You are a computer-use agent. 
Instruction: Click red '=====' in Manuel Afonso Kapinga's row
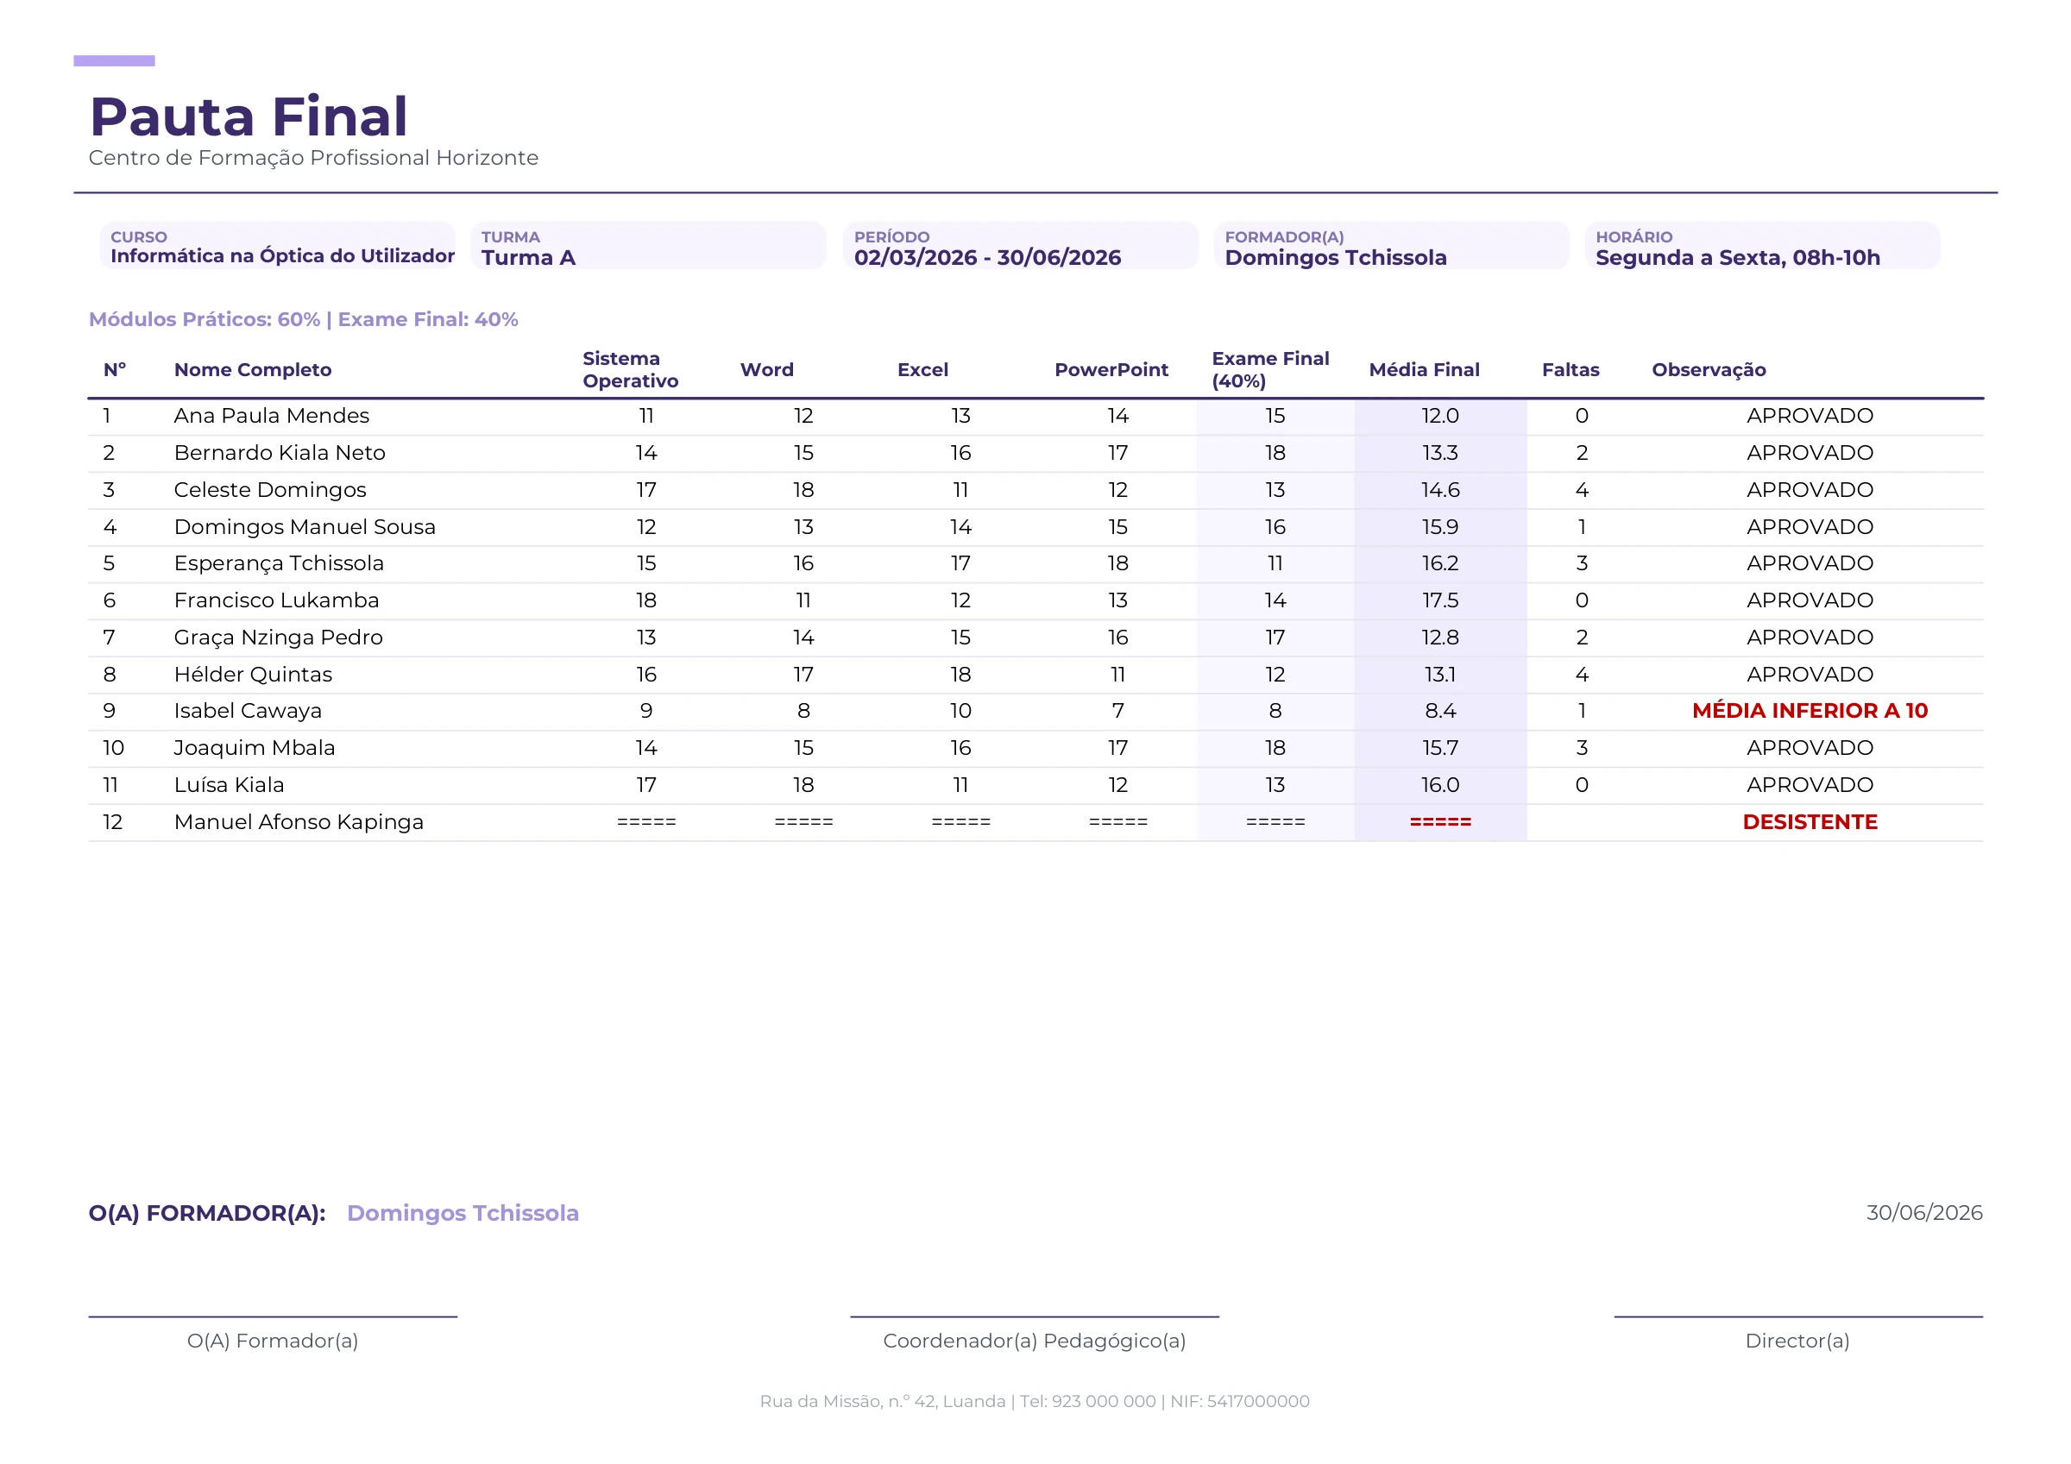tap(1439, 822)
